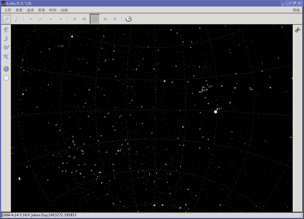
Task: Play animation backward with left triangle
Action: click(x=74, y=19)
